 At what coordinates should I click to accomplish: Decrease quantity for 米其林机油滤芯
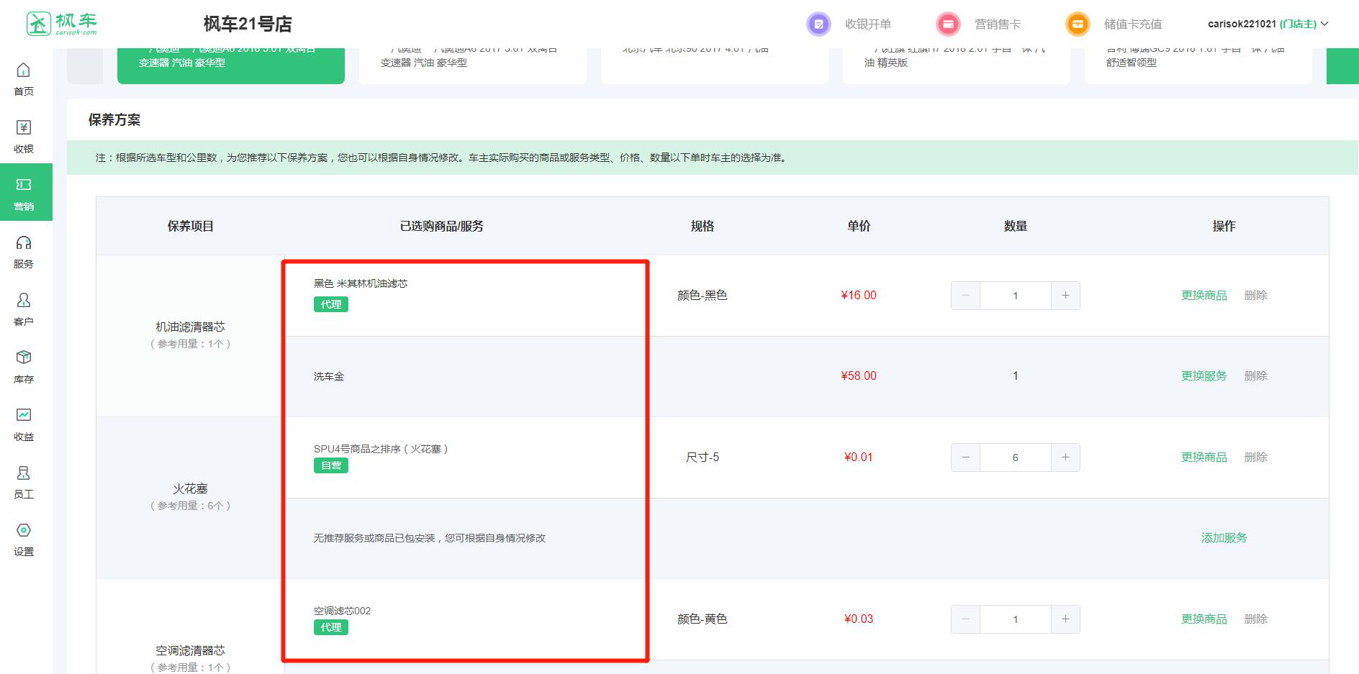click(x=965, y=296)
